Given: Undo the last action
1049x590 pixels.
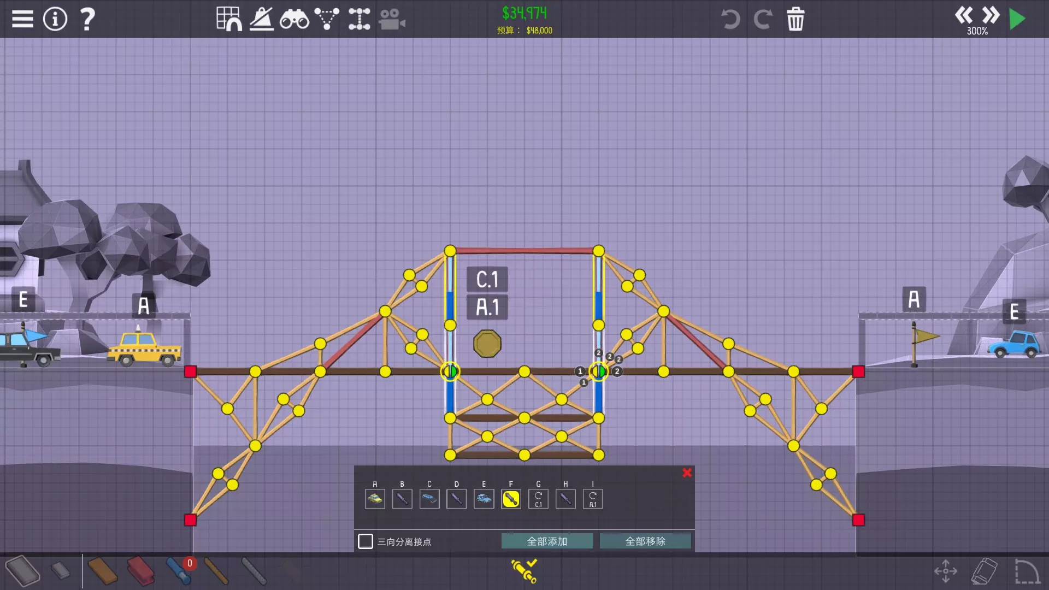Looking at the screenshot, I should coord(730,19).
